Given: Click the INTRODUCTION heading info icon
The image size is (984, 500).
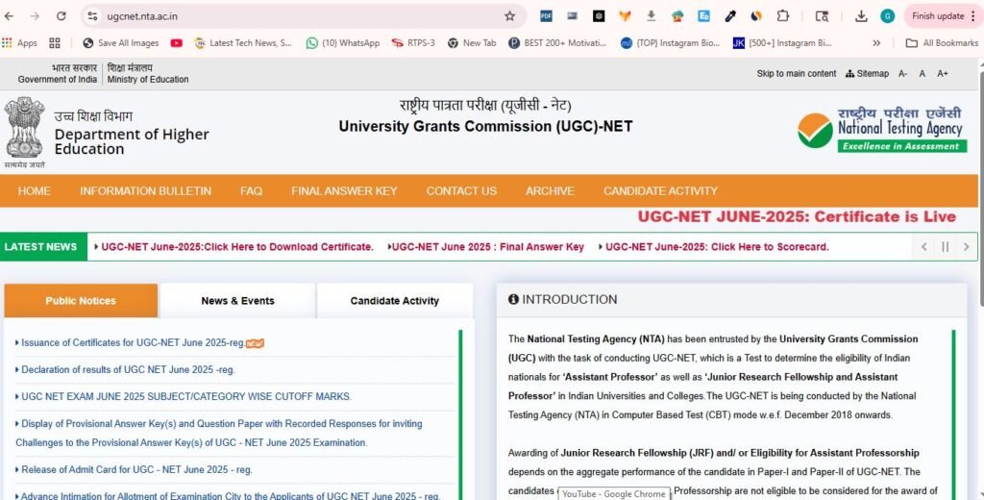Looking at the screenshot, I should [x=513, y=300].
